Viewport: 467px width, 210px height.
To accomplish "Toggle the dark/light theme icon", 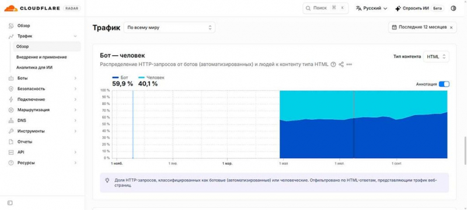I will 454,8.
